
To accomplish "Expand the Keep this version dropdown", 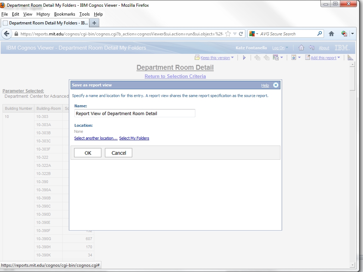I will 232,58.
